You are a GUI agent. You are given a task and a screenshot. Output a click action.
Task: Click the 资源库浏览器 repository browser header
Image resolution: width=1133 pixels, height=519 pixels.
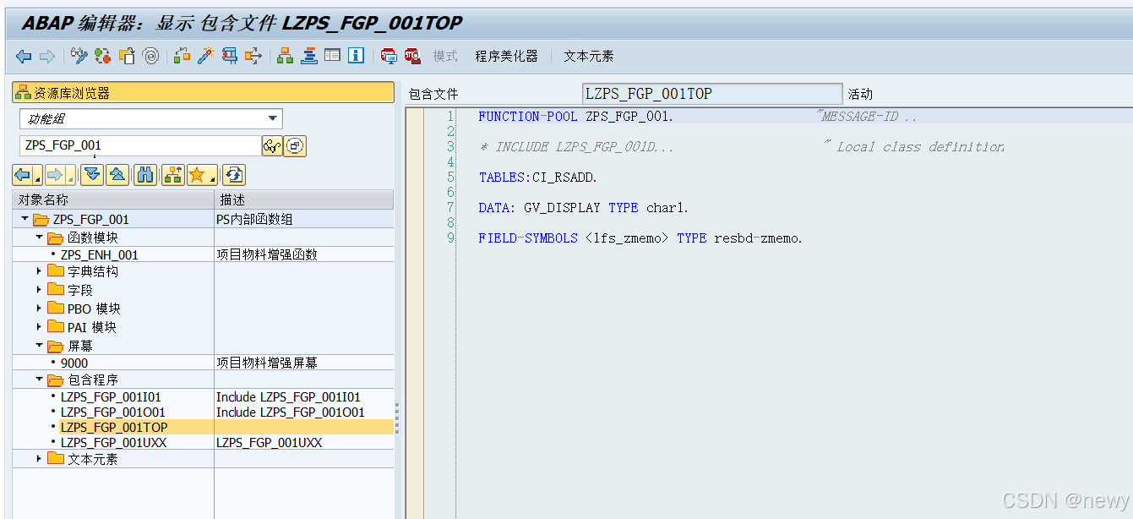(x=203, y=93)
